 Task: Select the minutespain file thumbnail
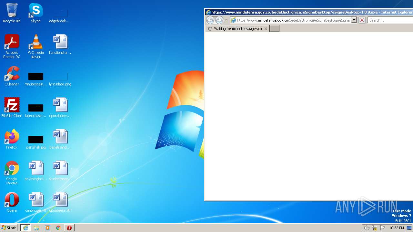pos(35,79)
